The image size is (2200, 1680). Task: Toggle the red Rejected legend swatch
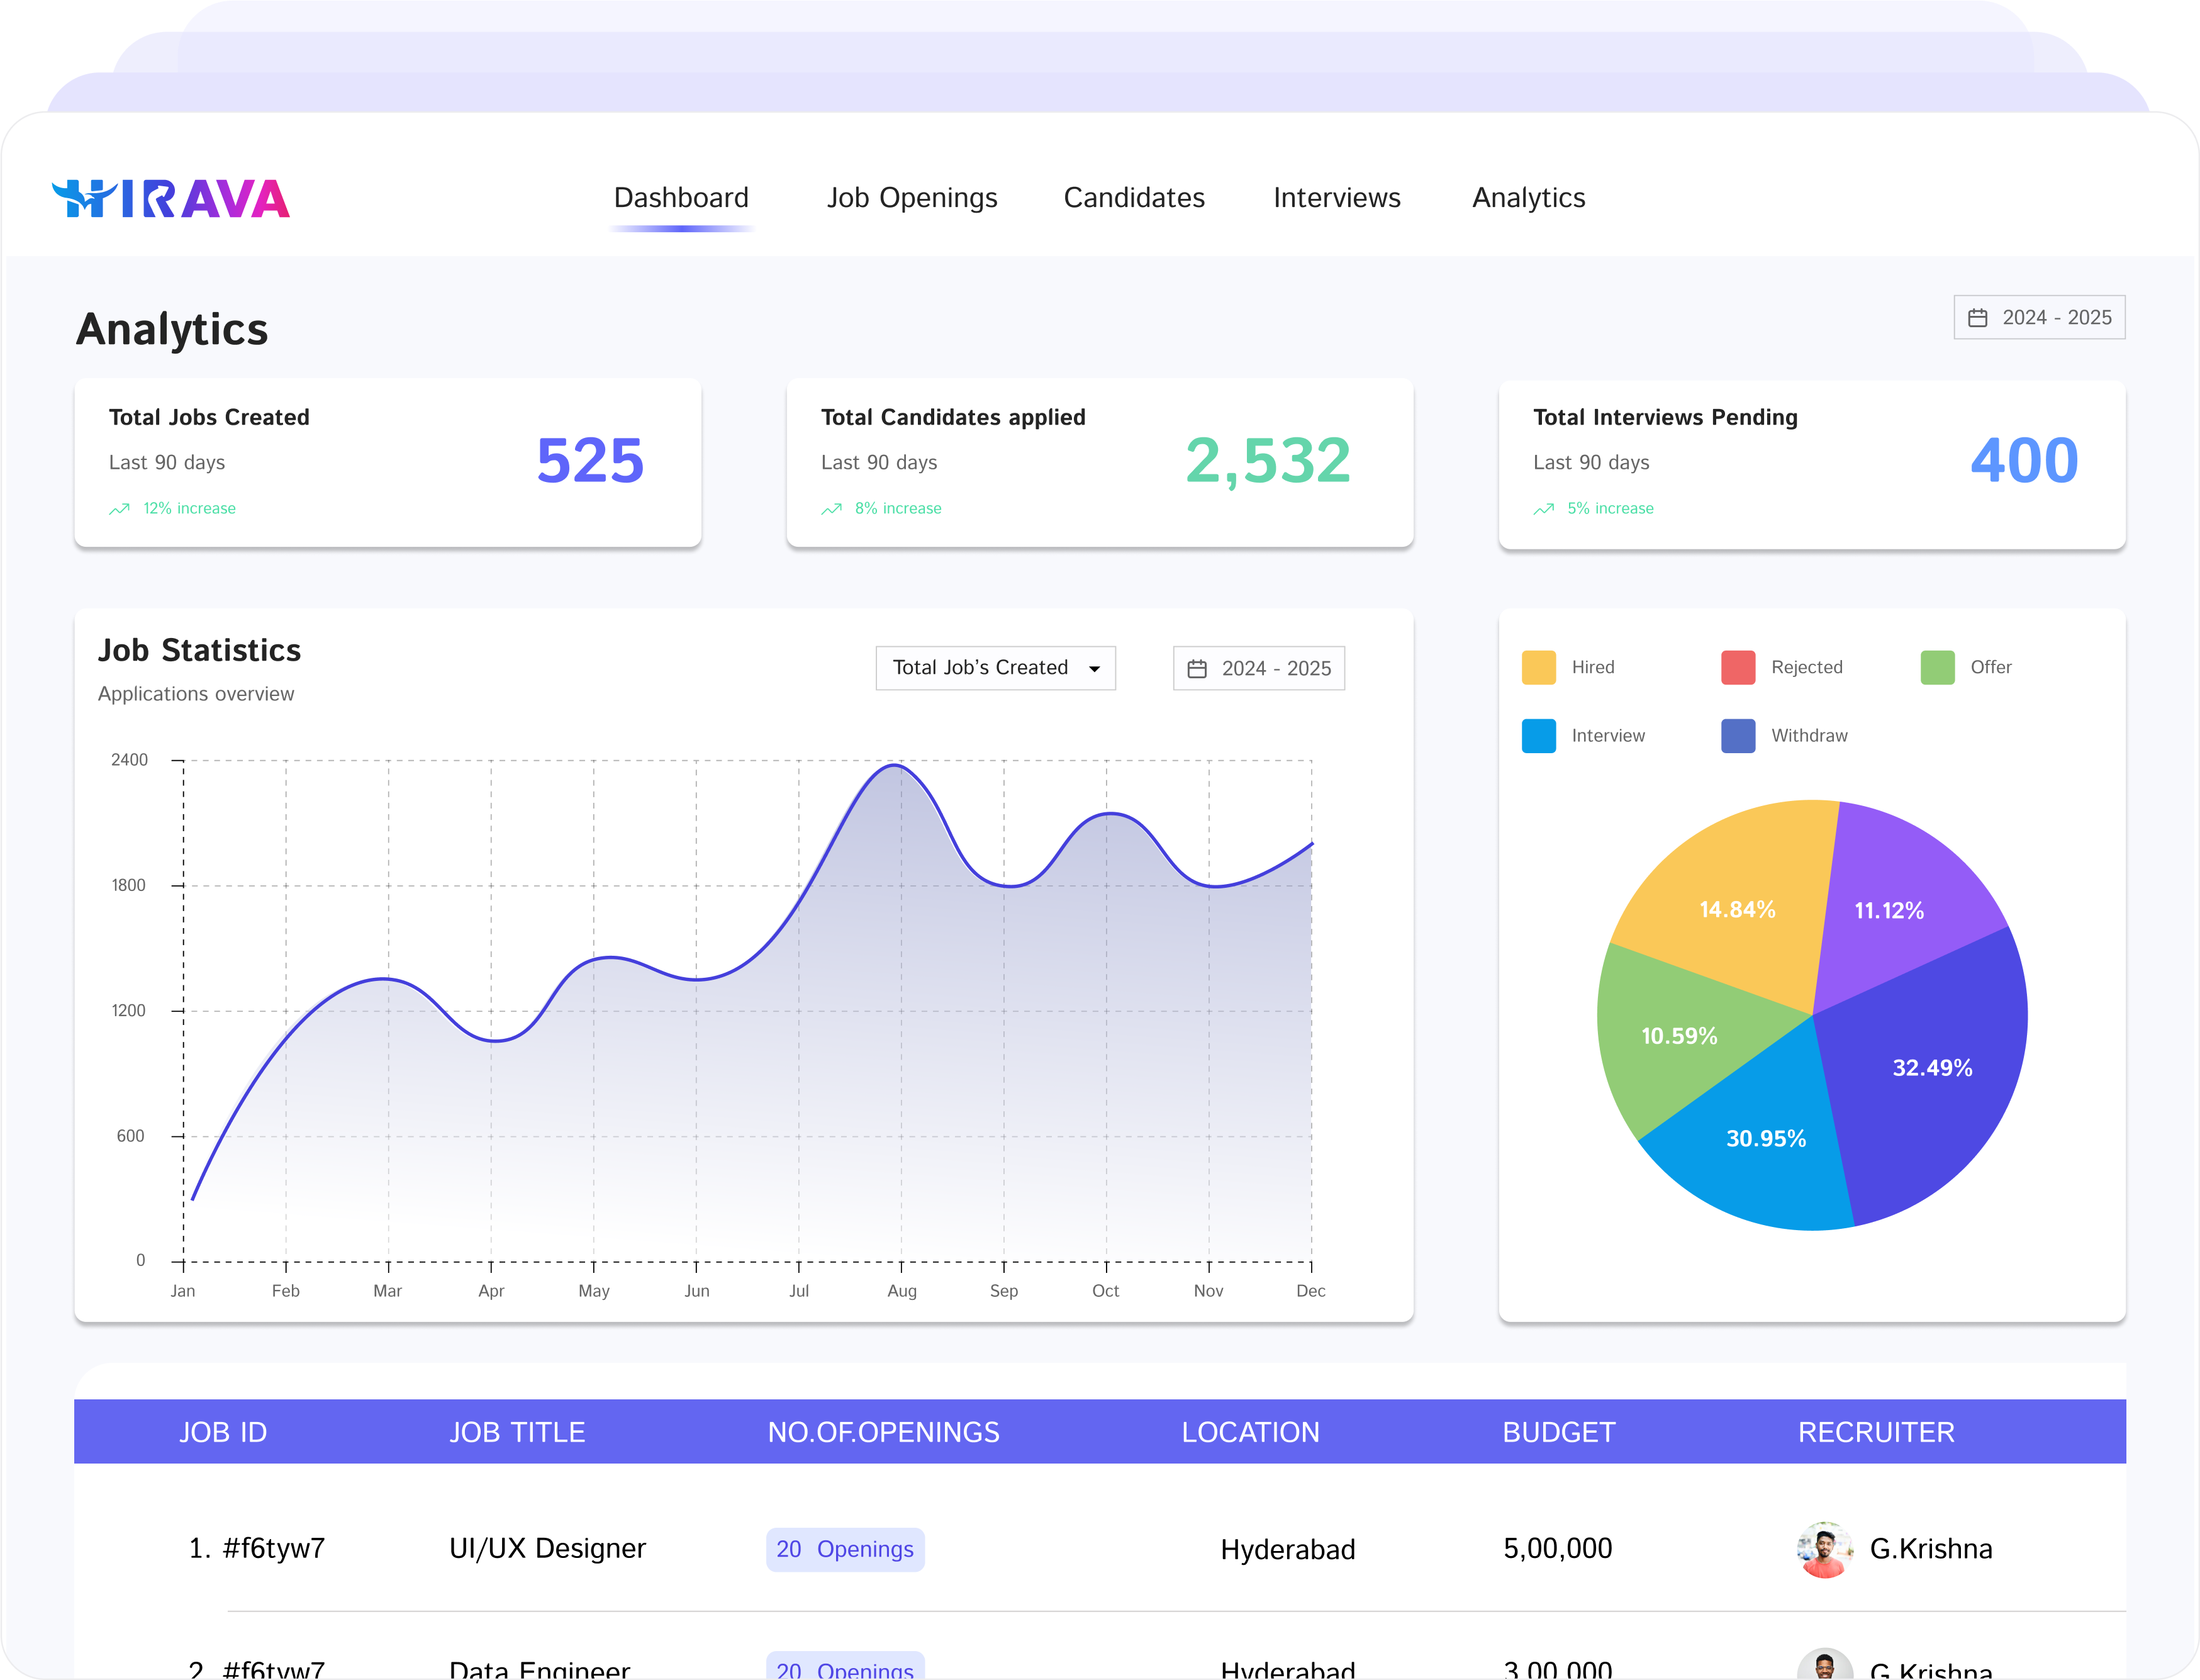pos(1737,667)
